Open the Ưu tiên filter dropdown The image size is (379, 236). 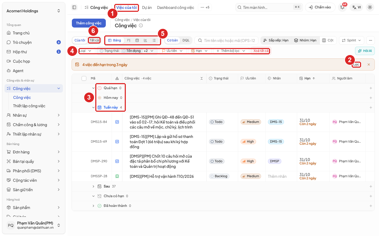[x=172, y=51]
